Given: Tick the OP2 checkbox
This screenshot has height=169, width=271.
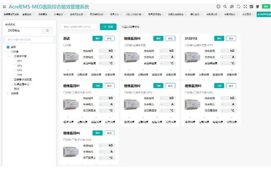Looking at the screenshot, I should pyautogui.click(x=15, y=66).
